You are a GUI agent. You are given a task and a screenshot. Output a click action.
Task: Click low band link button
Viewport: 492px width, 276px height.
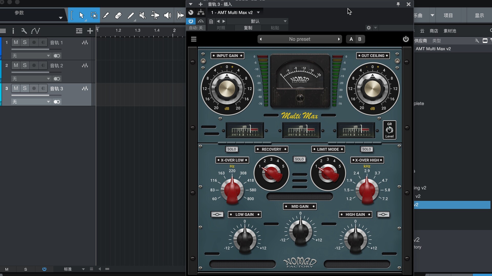tap(217, 214)
